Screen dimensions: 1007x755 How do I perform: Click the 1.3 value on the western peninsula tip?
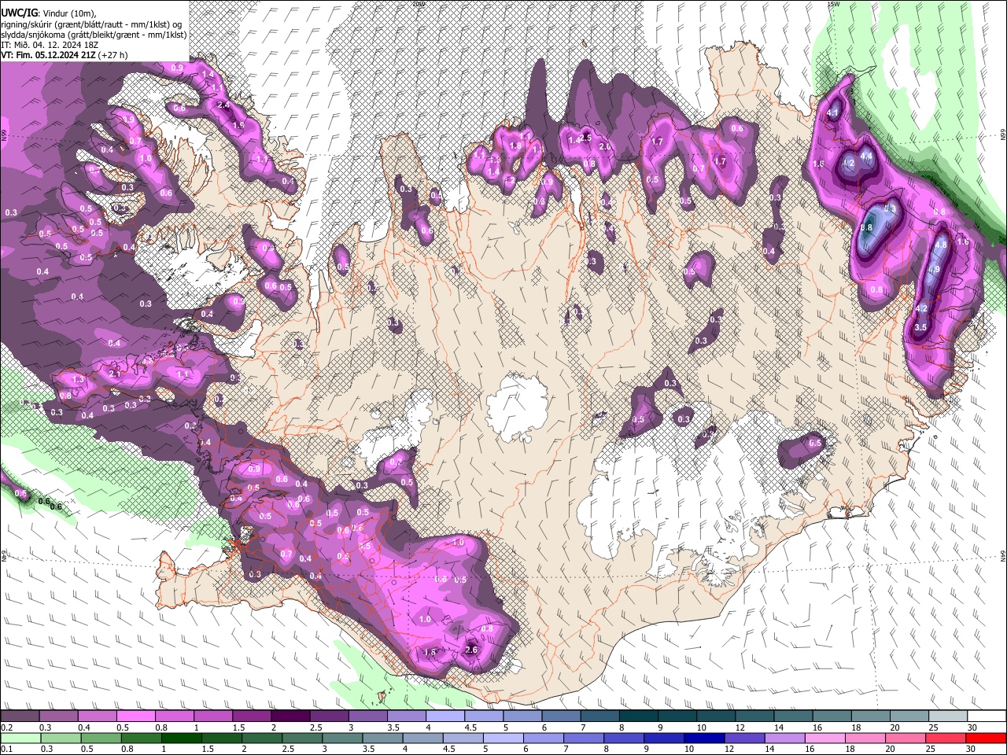78,380
